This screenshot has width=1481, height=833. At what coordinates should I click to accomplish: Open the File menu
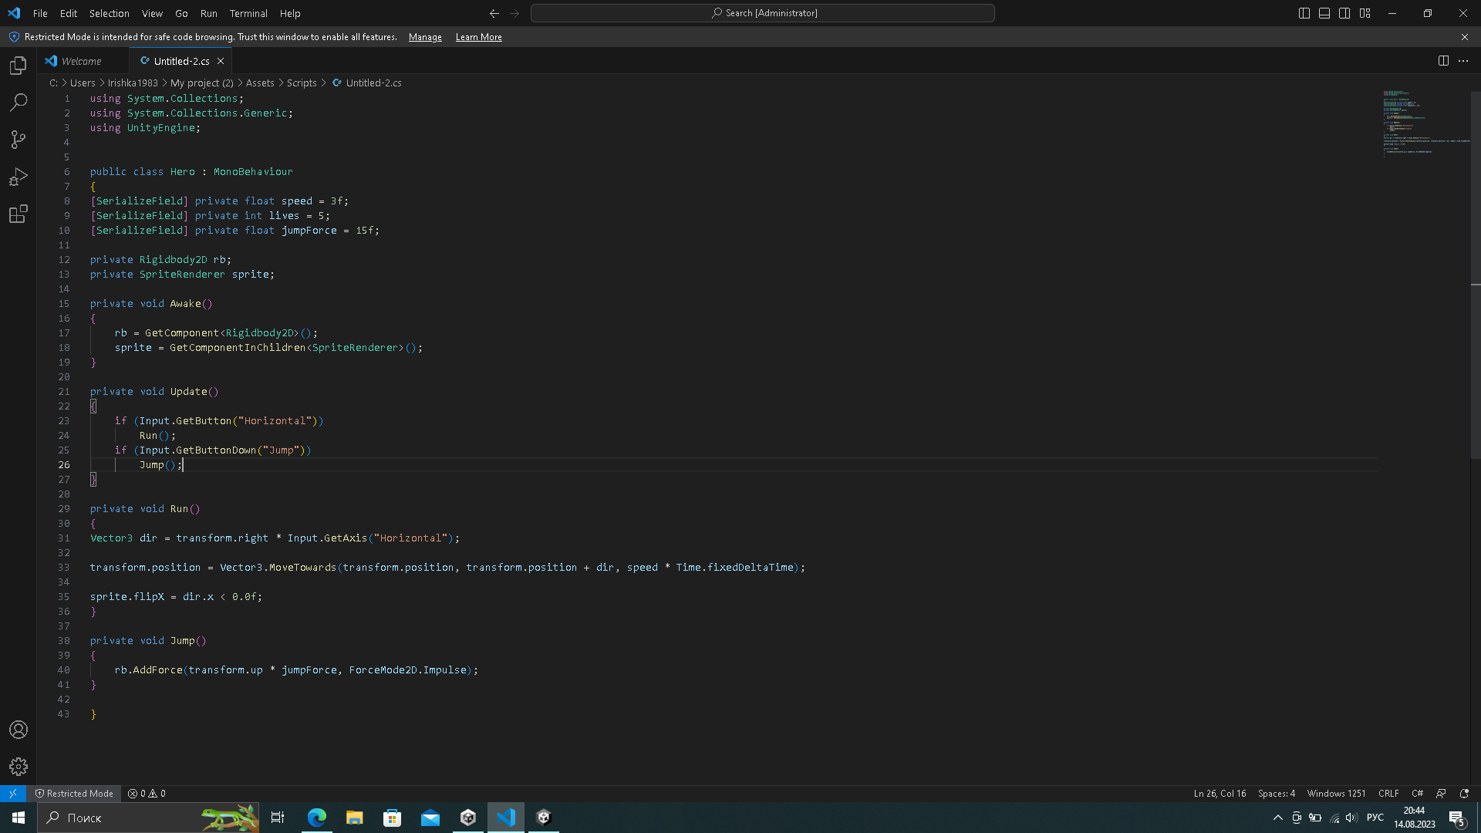tap(41, 13)
